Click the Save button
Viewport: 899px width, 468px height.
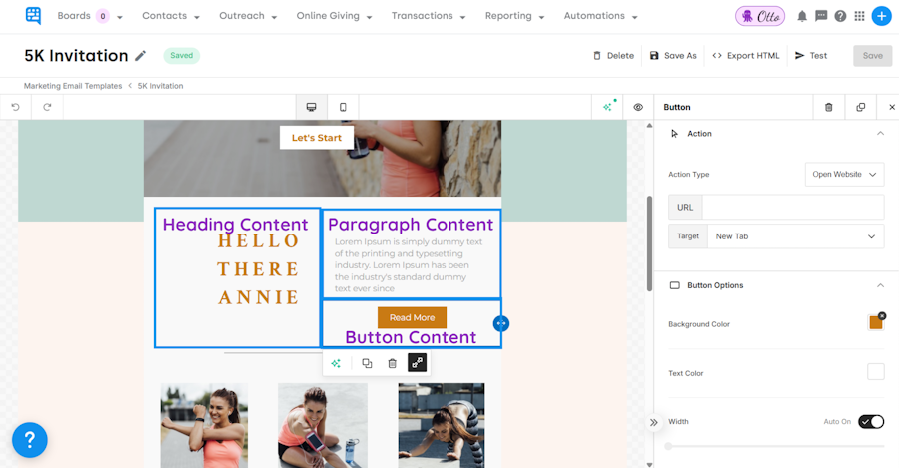coord(873,56)
